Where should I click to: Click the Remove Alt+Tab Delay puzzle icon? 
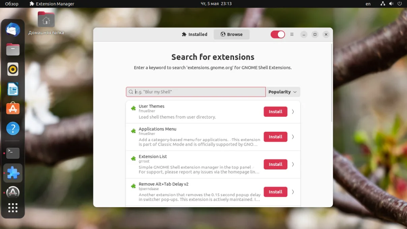tap(133, 186)
